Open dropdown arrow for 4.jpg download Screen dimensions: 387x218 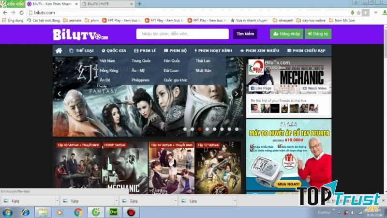pyautogui.click(x=57, y=201)
